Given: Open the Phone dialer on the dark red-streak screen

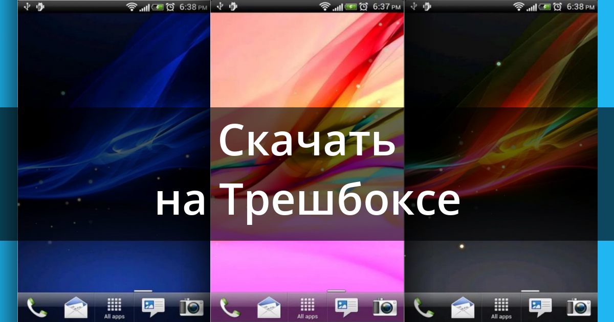Looking at the screenshot, I should pos(423,307).
